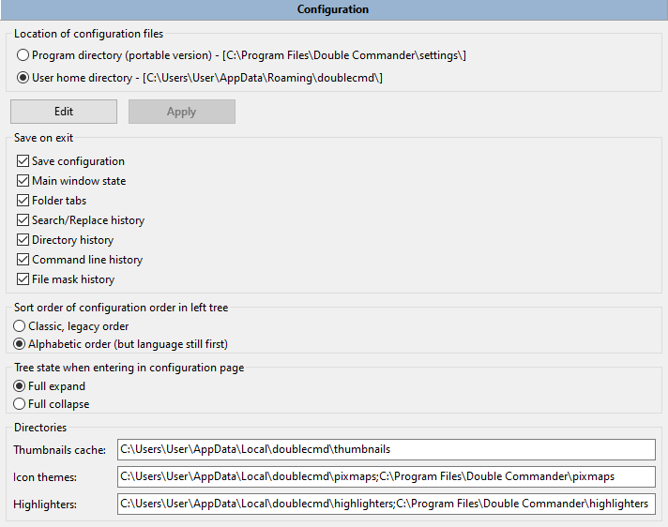Click the Edit button
This screenshot has width=668, height=527.
pyautogui.click(x=64, y=112)
